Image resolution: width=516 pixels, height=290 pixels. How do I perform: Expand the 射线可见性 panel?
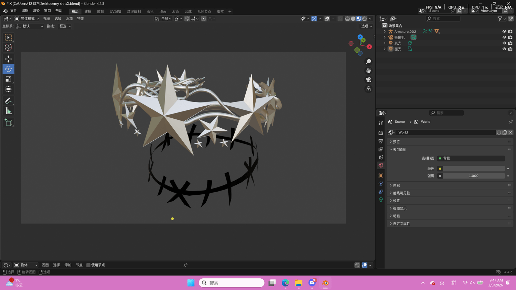401,193
